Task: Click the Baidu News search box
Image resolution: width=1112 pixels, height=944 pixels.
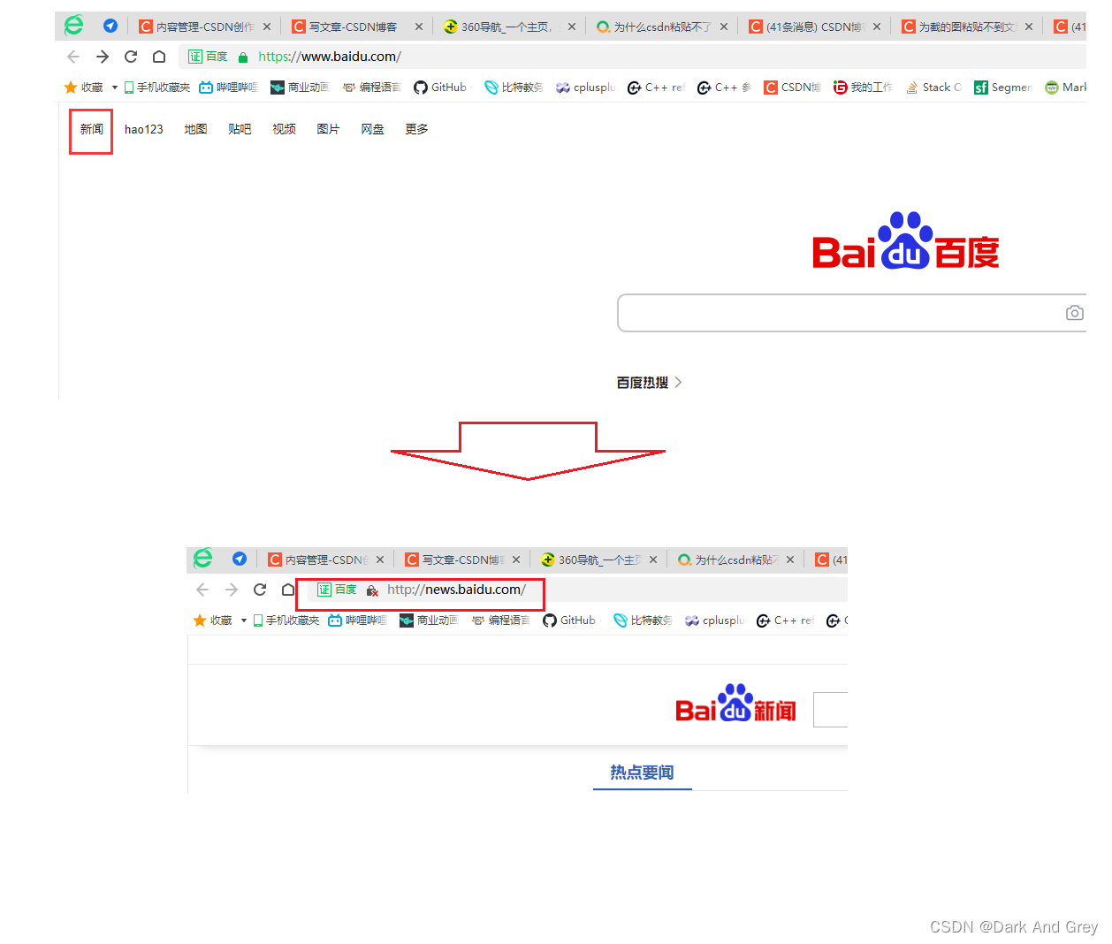Action: pos(830,710)
